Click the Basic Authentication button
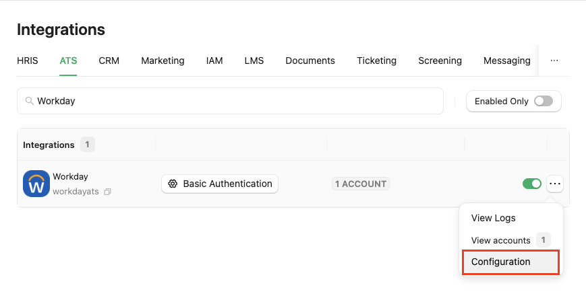This screenshot has height=302, width=586. click(220, 184)
